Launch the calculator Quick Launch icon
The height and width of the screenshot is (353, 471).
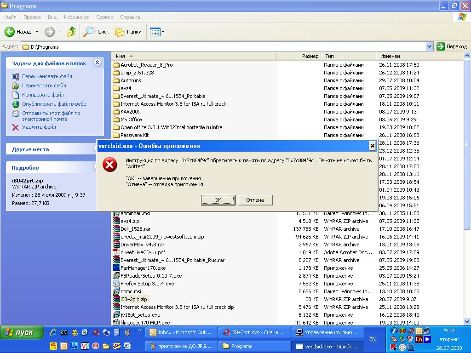click(117, 332)
